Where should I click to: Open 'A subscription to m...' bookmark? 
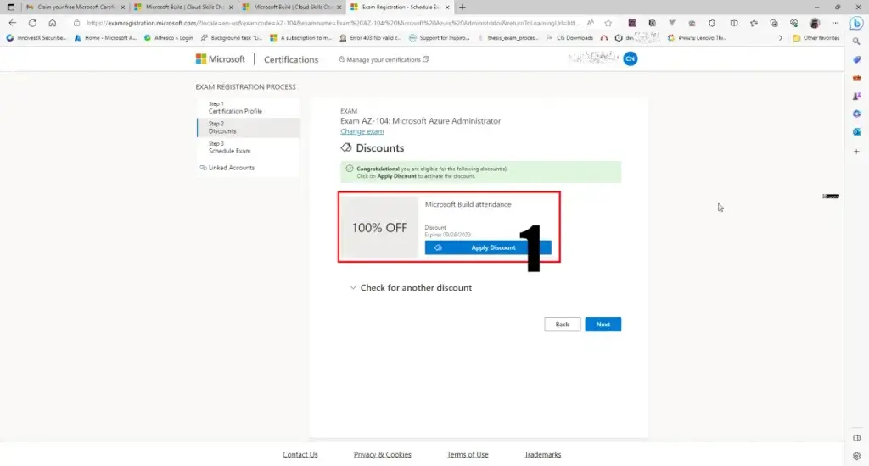click(301, 38)
